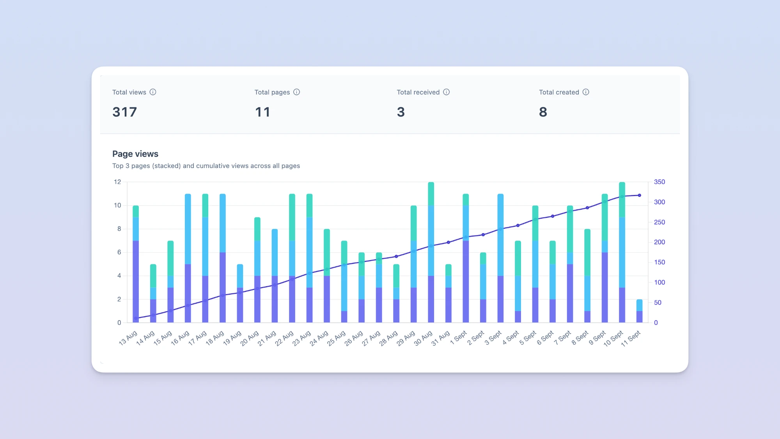Click the Total created label
The width and height of the screenshot is (780, 439).
[x=559, y=92]
